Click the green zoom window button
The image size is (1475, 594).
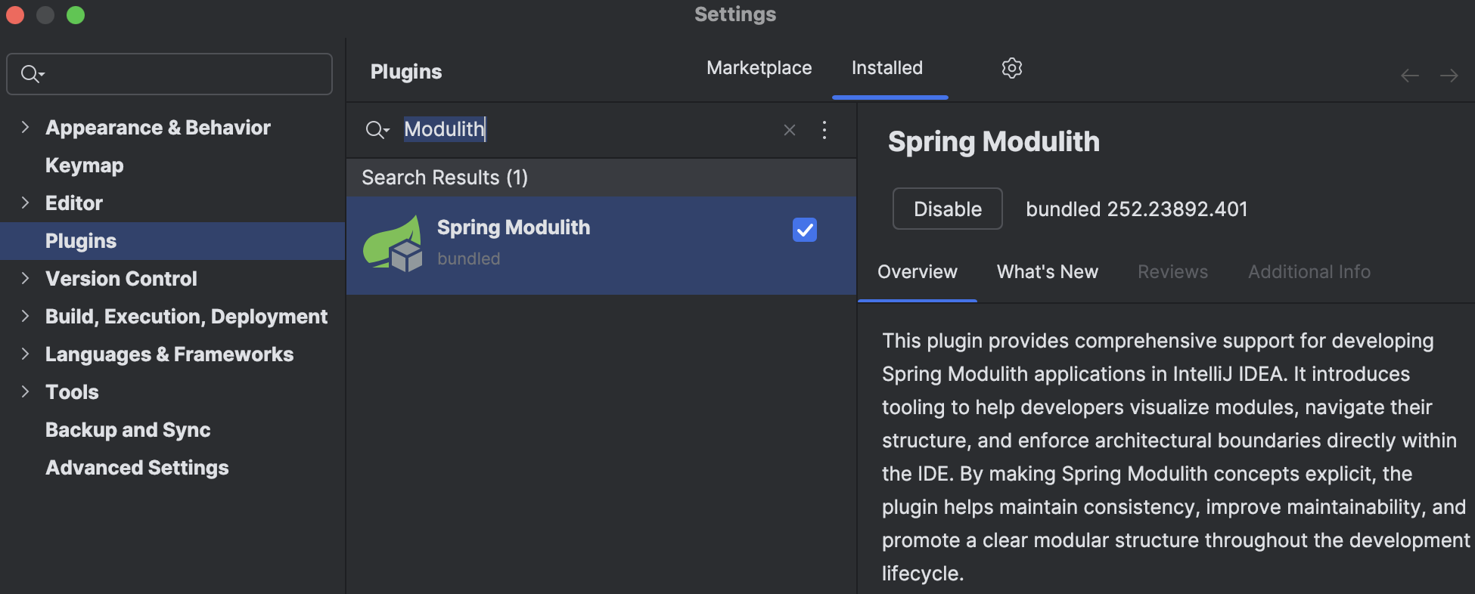tap(76, 15)
